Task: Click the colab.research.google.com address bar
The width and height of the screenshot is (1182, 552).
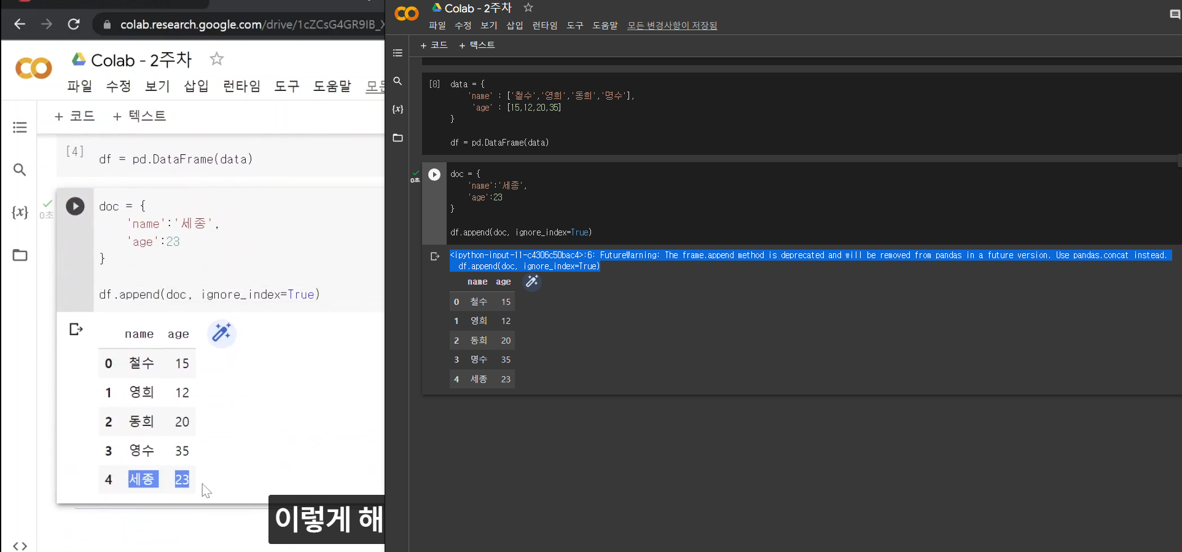Action: pyautogui.click(x=246, y=25)
